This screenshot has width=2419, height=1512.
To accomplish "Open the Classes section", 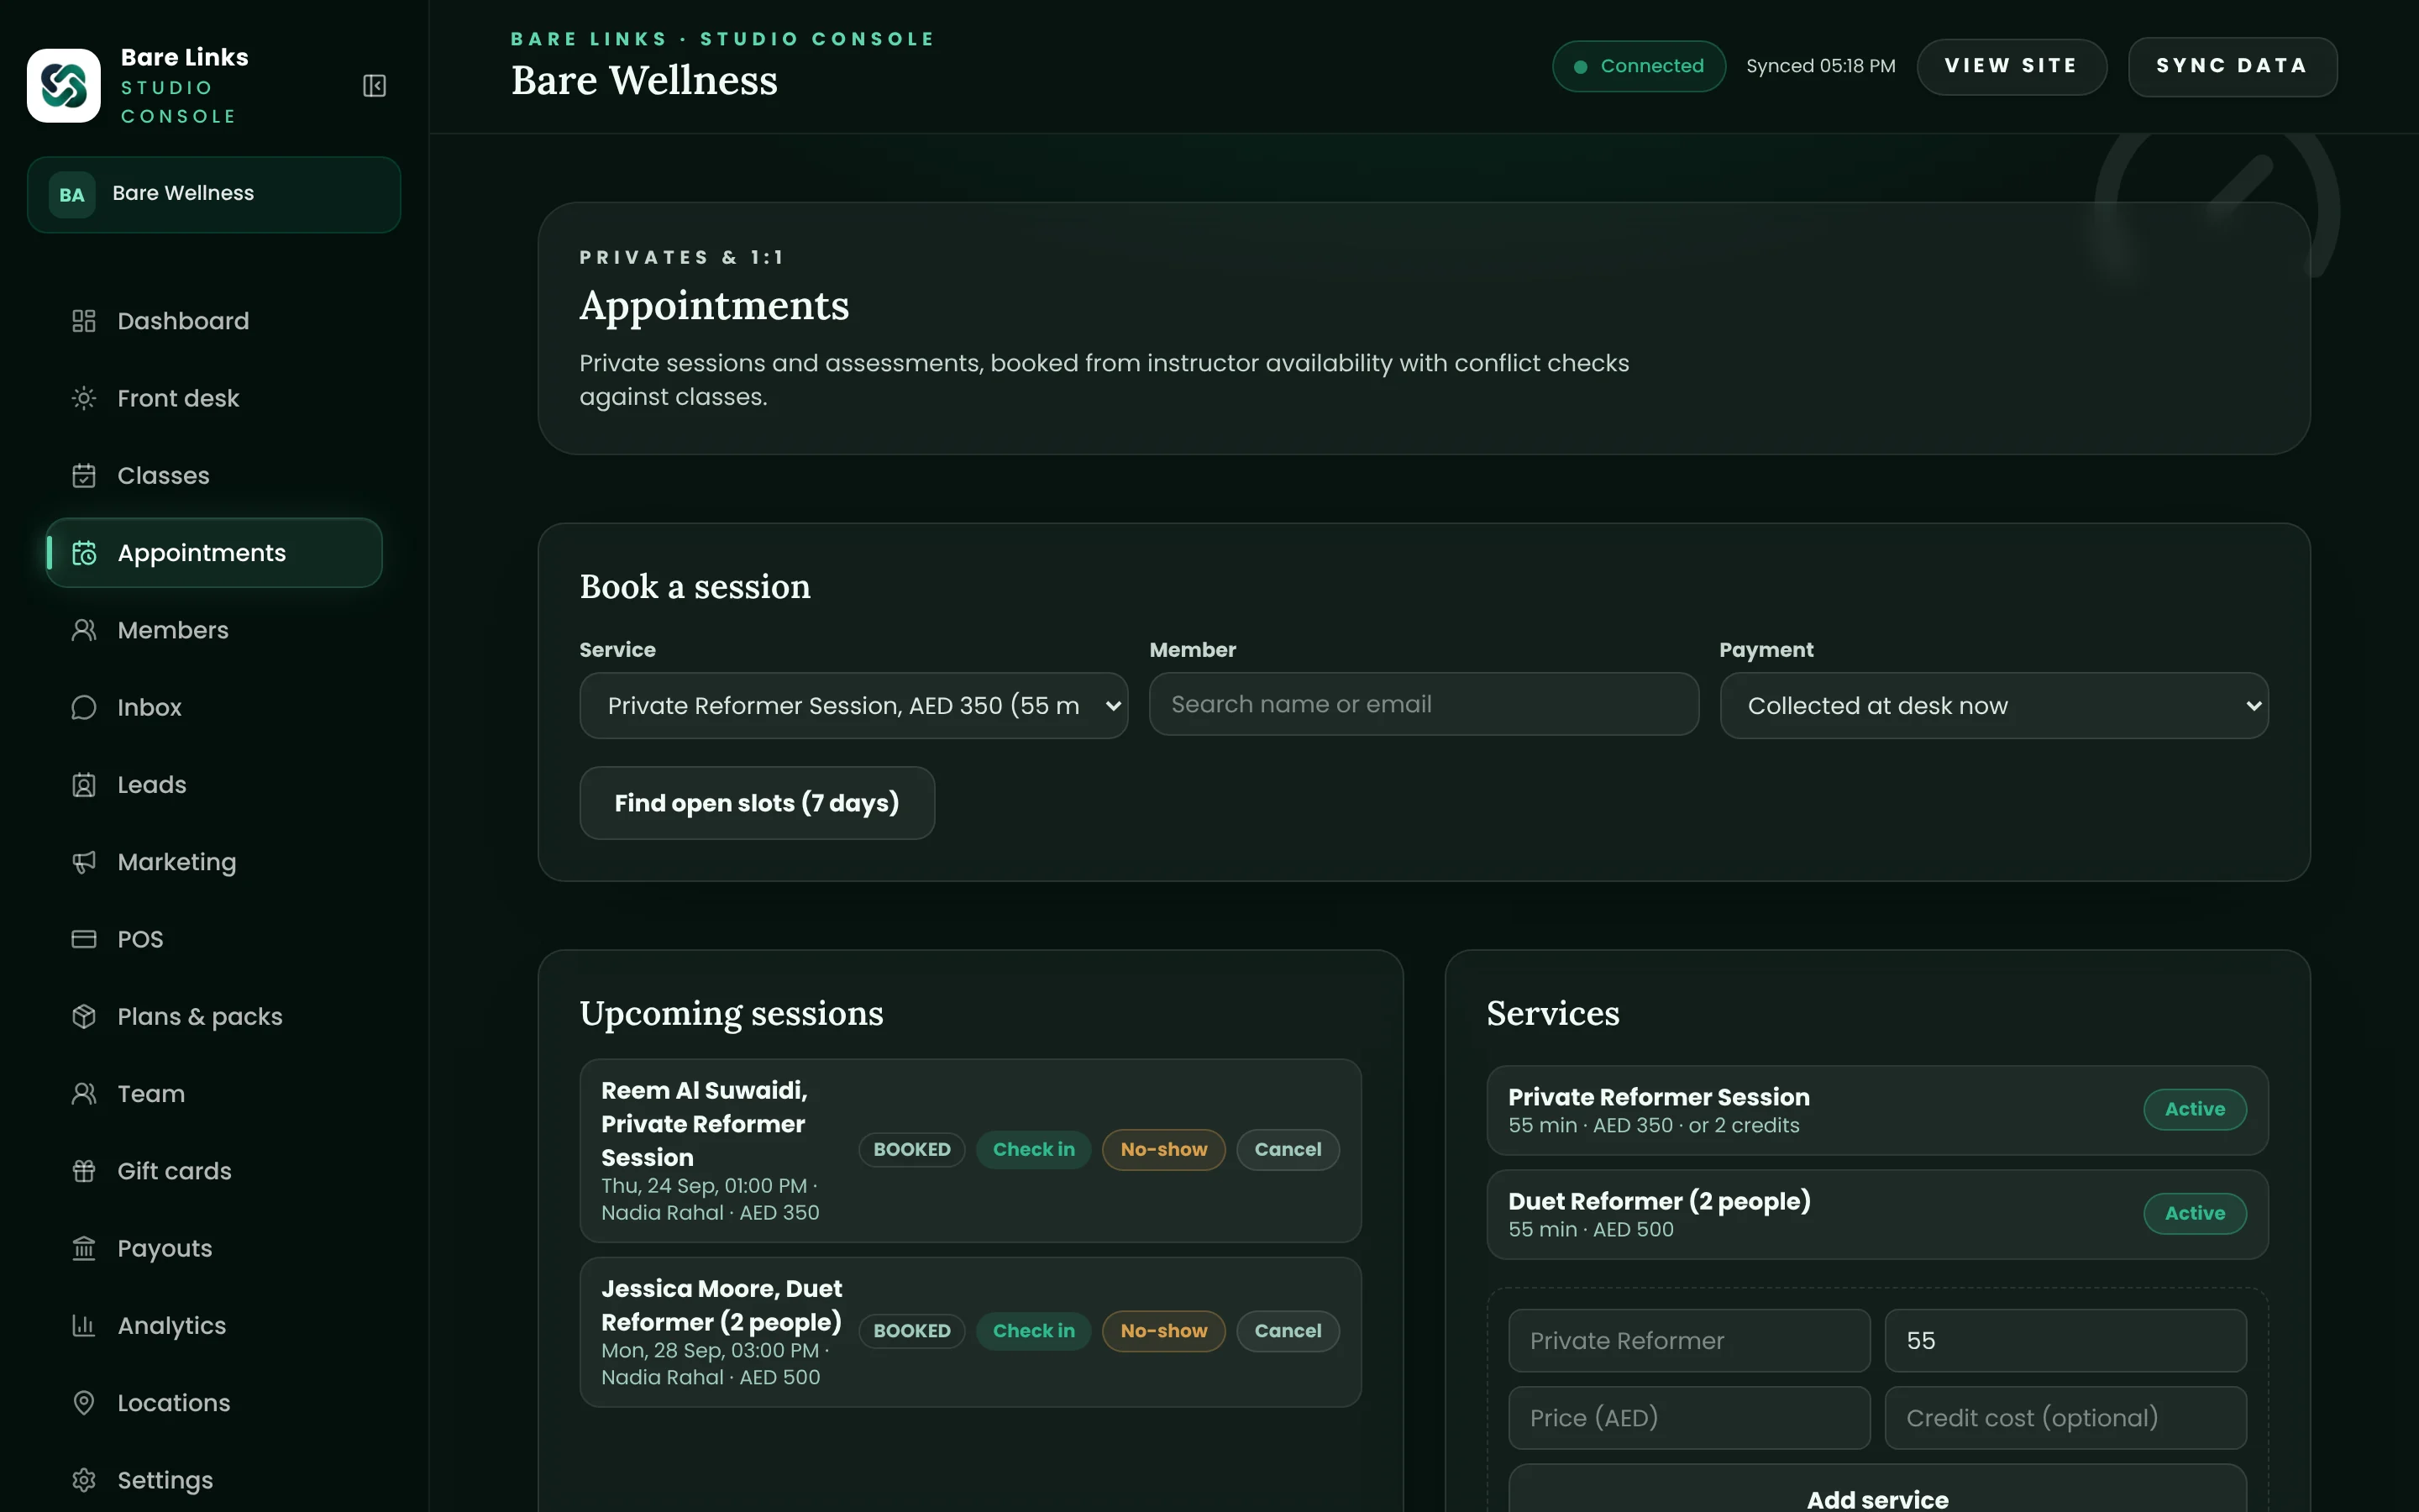I will 214,475.
